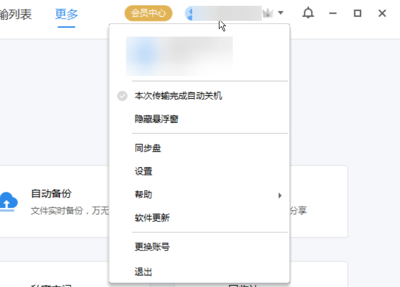Click the auto backup cloud icon
Screen dimensions: 400x287
pyautogui.click(x=8, y=202)
